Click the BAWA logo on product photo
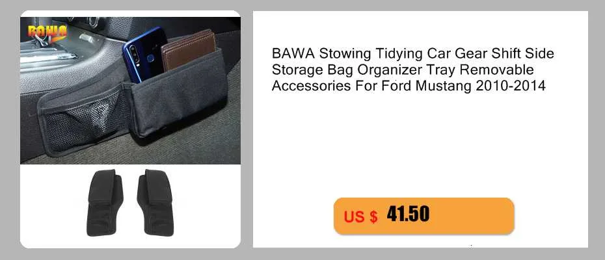 pyautogui.click(x=47, y=32)
